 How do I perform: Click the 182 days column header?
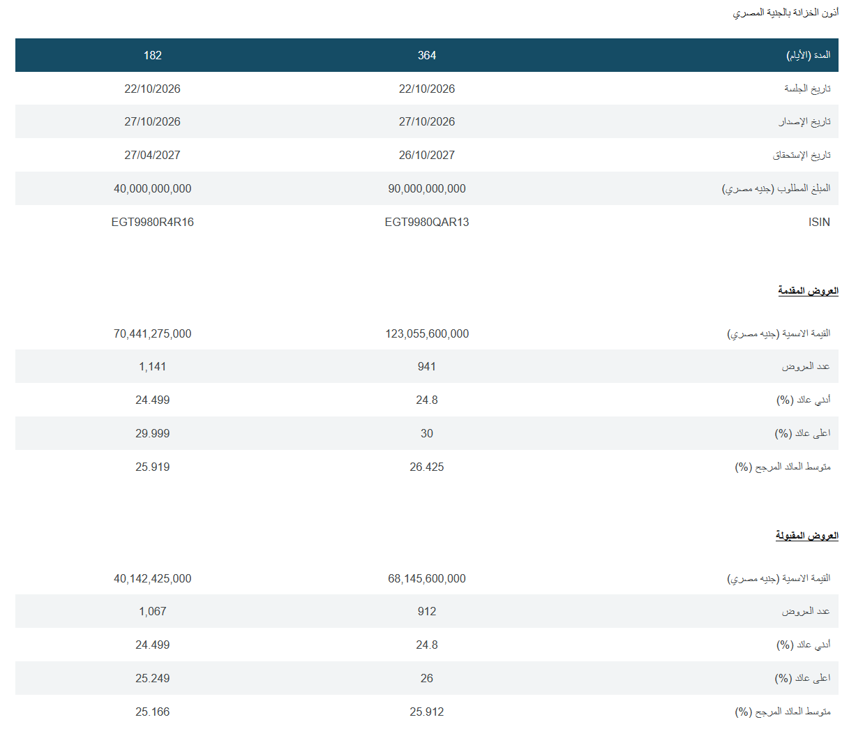point(153,56)
